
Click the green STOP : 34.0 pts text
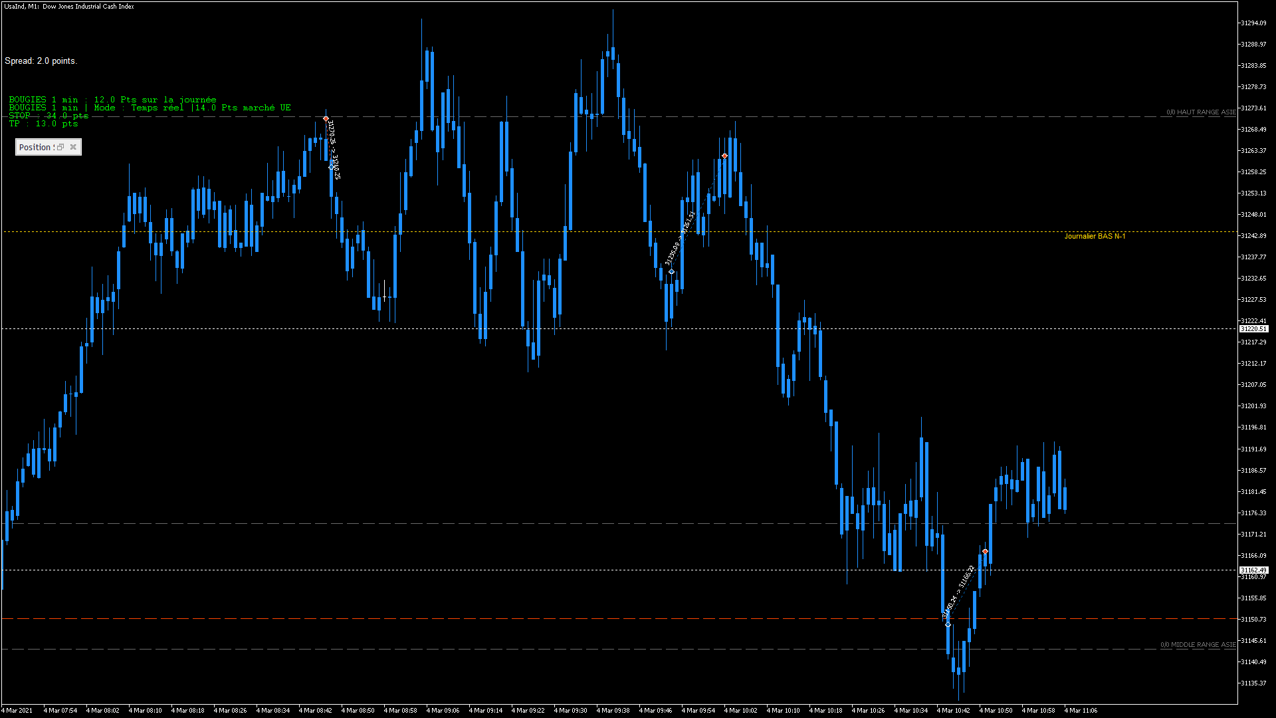pos(49,116)
